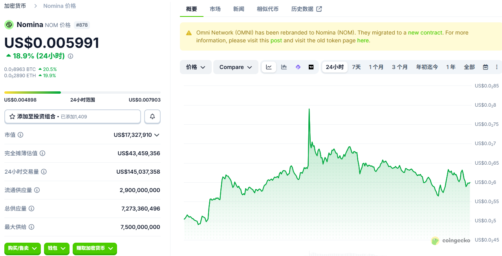This screenshot has height=256, width=502.
Task: Switch to candlestick chart icon
Action: pyautogui.click(x=284, y=67)
